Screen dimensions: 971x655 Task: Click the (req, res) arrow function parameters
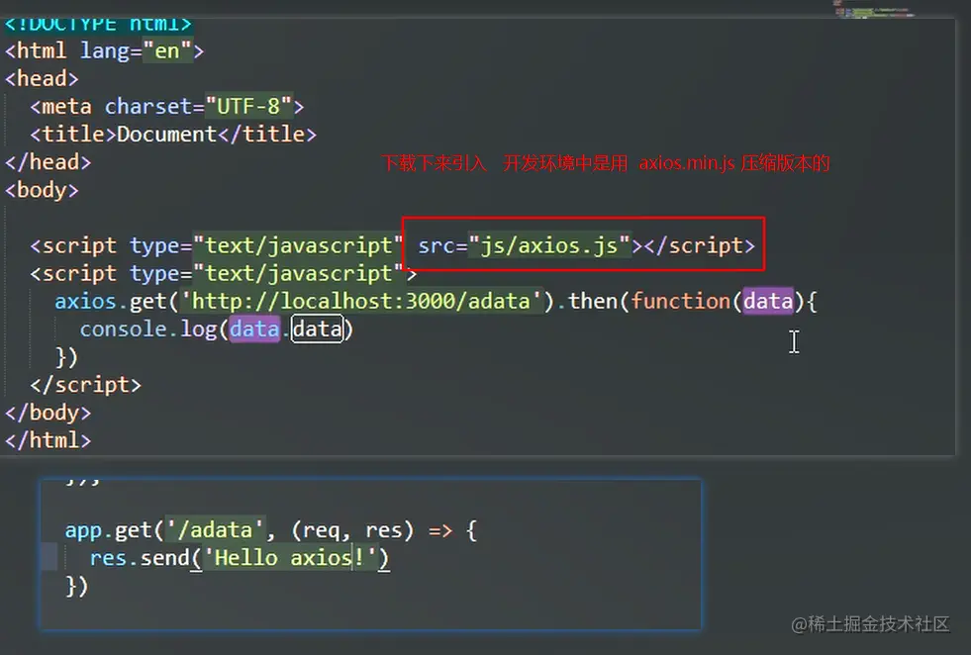(351, 530)
